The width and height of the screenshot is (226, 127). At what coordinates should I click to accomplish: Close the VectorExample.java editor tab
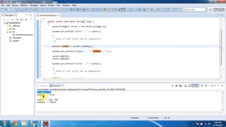pos(59,15)
